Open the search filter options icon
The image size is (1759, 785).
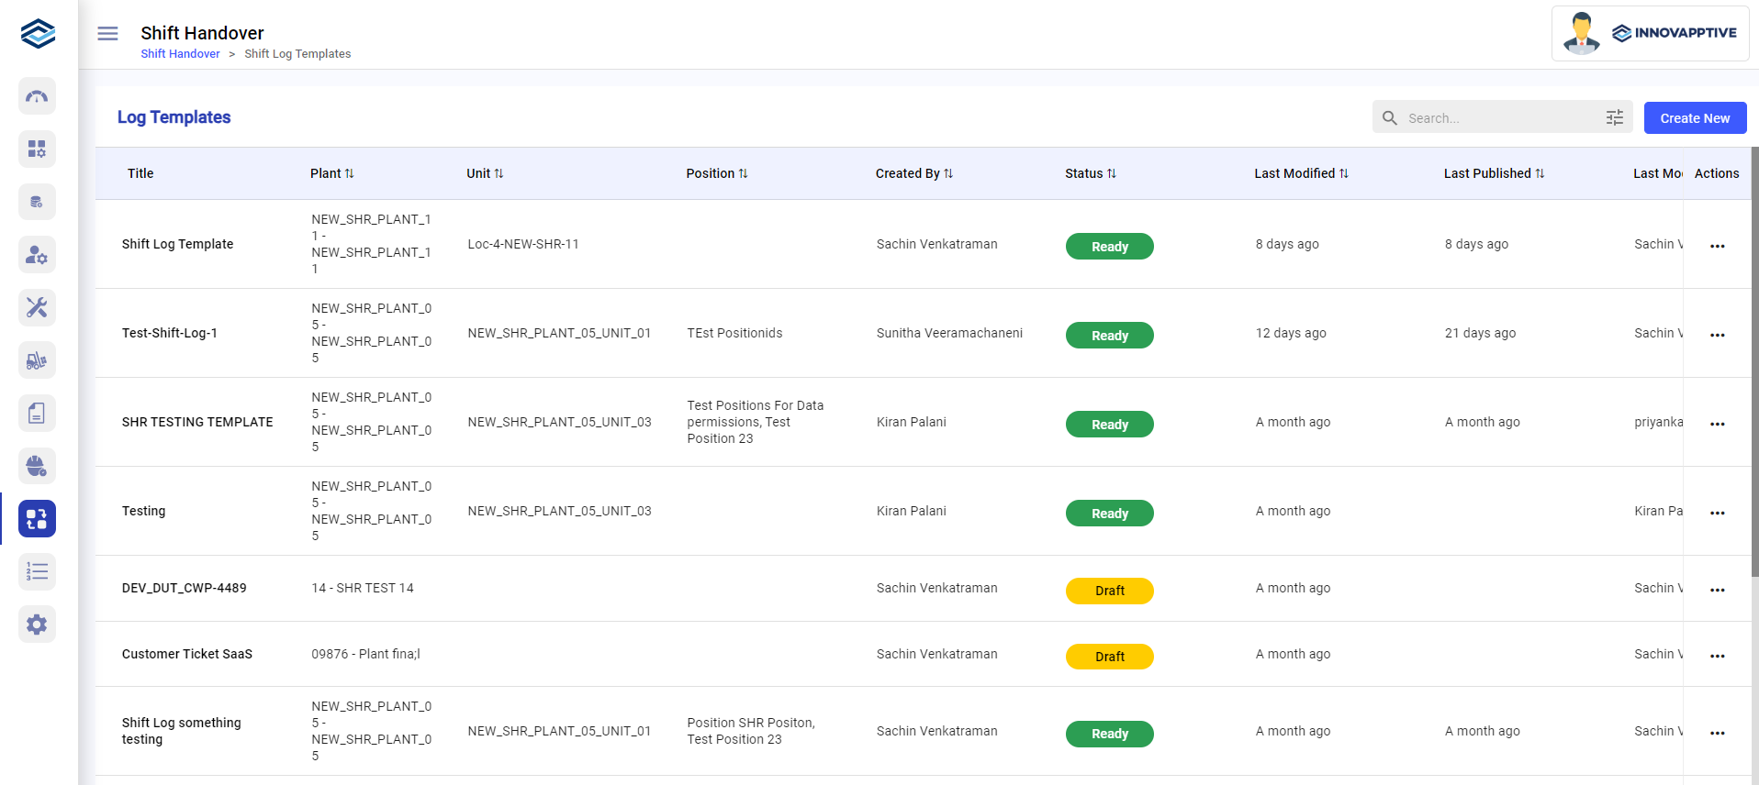(x=1614, y=117)
